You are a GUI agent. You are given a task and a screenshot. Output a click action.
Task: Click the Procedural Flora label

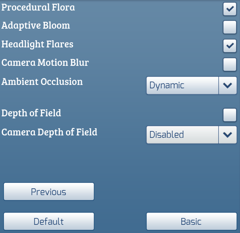pos(38,7)
